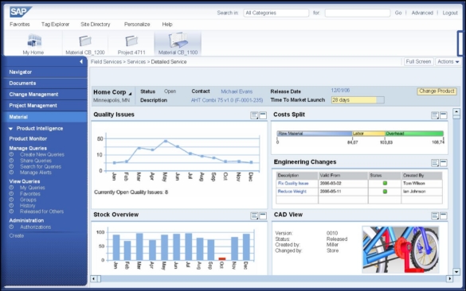466x291 pixels.
Task: Click bullet icon beside Create New Queries
Action: [11, 154]
